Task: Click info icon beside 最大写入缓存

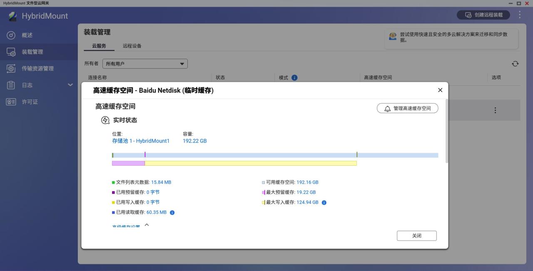Action: tap(324, 202)
